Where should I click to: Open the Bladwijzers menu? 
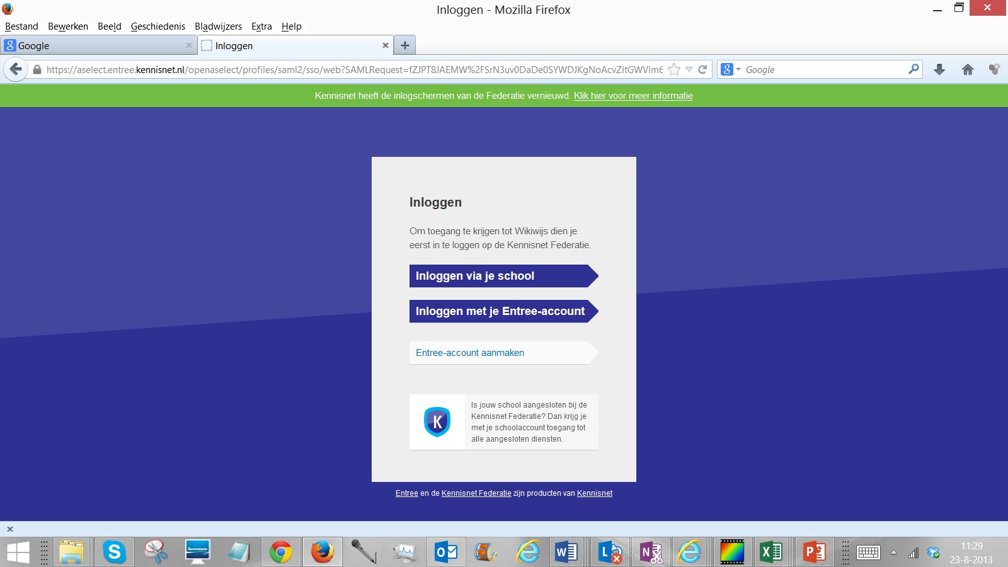click(218, 26)
